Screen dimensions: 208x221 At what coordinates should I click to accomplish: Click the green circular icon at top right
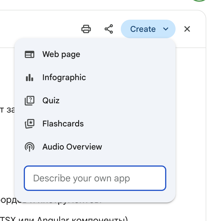[x=199, y=1]
